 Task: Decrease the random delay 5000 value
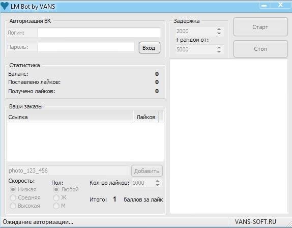(x=219, y=51)
